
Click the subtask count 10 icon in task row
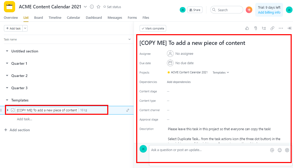point(84,110)
